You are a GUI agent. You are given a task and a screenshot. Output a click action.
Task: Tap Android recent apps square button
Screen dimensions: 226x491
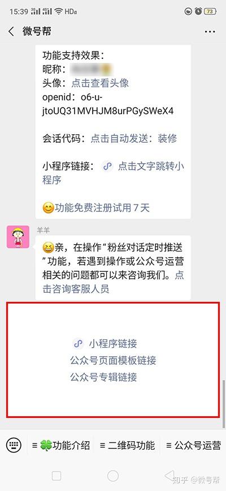coord(56,476)
